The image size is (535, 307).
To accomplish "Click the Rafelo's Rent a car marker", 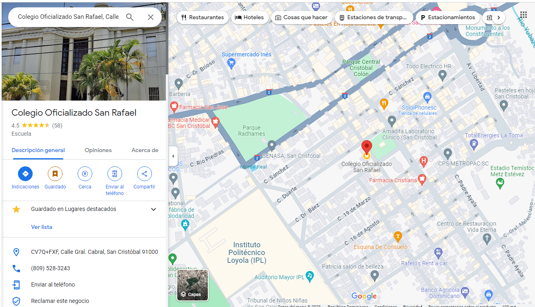I will click(x=438, y=253).
